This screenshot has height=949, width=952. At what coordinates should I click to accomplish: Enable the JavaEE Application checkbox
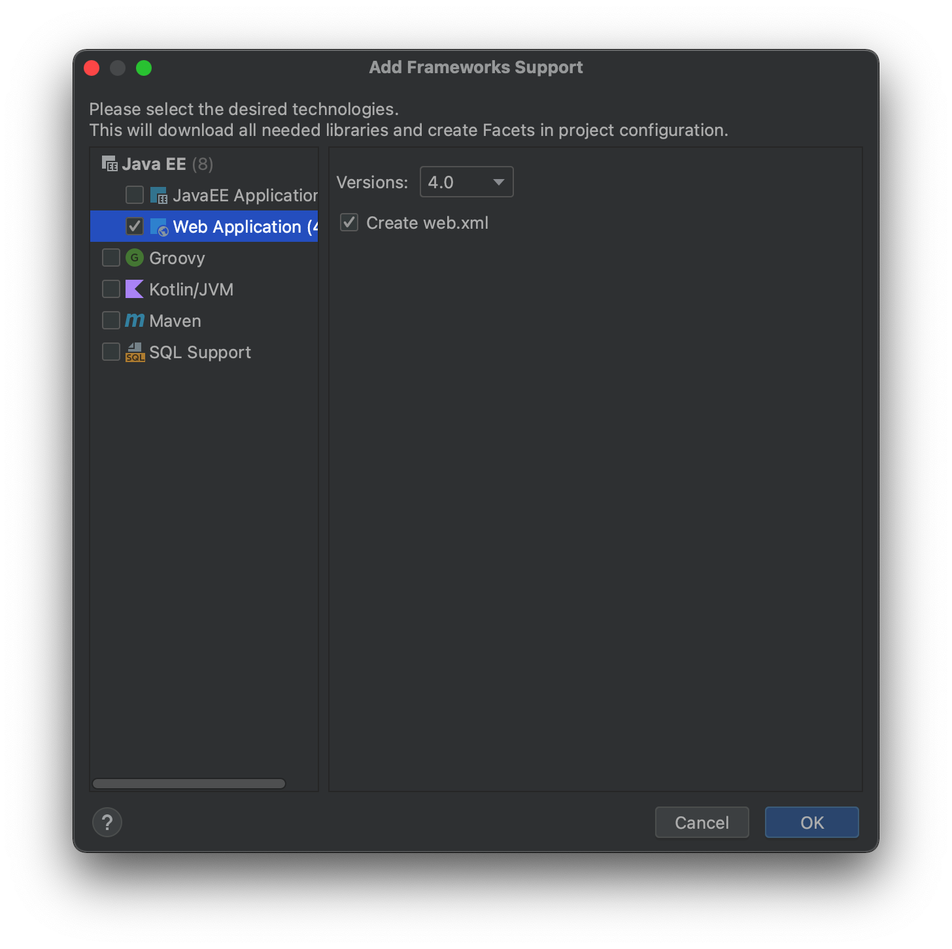pyautogui.click(x=135, y=195)
